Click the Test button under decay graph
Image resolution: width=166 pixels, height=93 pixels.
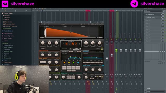point(42,37)
